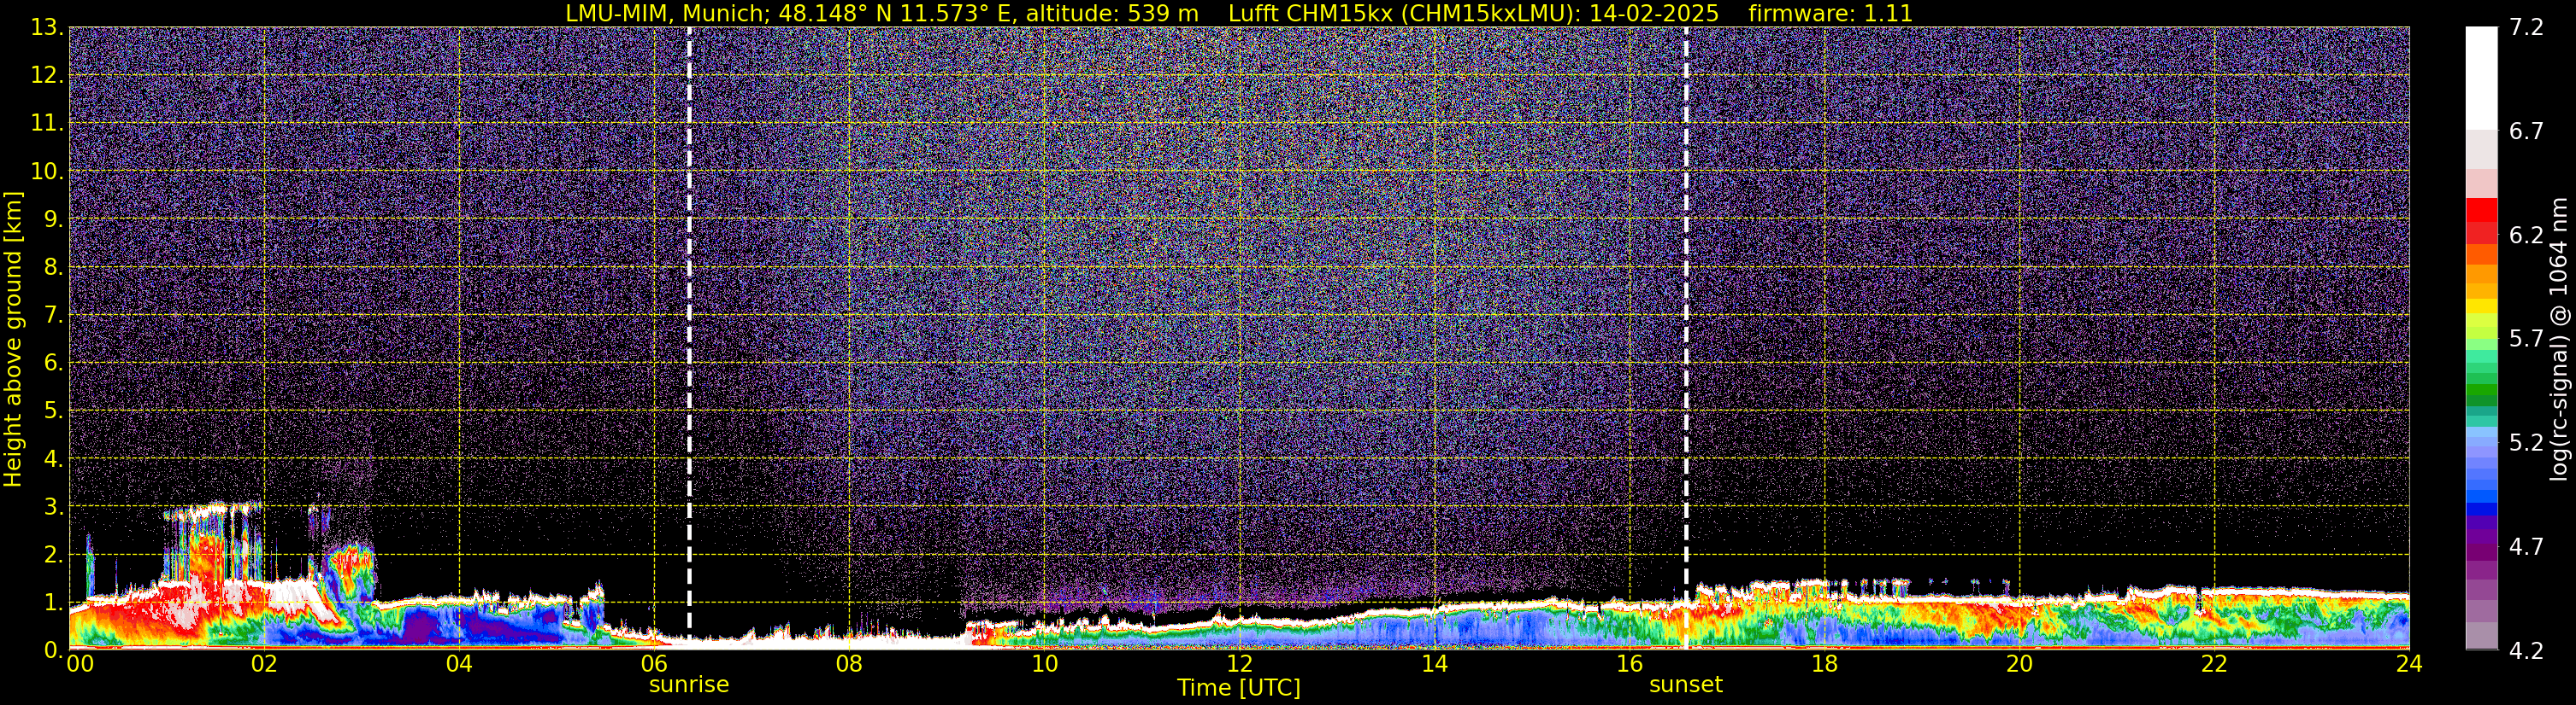Click the 'Time [UTC]' axis title
This screenshot has height=705, width=2576.
click(1239, 688)
